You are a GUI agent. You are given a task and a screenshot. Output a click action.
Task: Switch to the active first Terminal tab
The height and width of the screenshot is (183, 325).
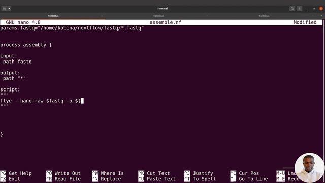(53, 16)
